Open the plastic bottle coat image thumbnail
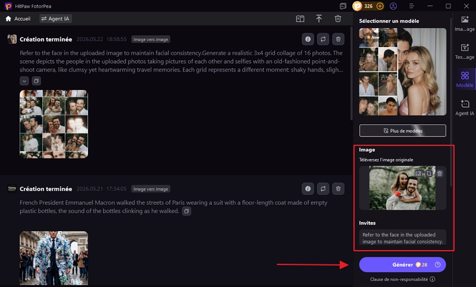This screenshot has height=287, width=476. [54, 258]
